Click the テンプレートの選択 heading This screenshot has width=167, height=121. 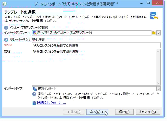point(20,12)
